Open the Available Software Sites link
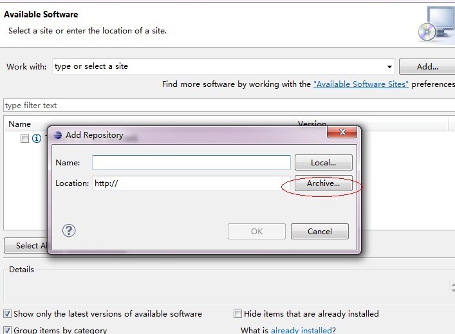The height and width of the screenshot is (334, 455). tap(360, 84)
